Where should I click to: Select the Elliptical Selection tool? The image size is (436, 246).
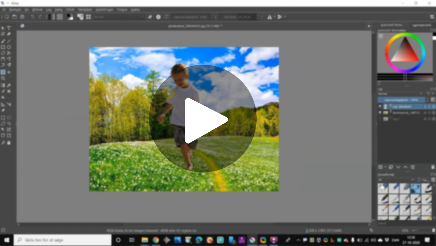9,118
